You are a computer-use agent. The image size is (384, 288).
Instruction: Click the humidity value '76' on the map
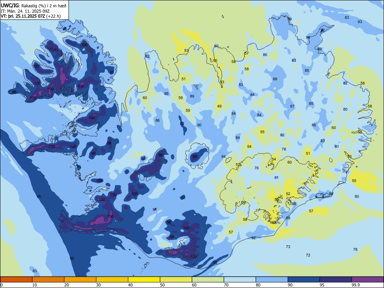(257, 168)
